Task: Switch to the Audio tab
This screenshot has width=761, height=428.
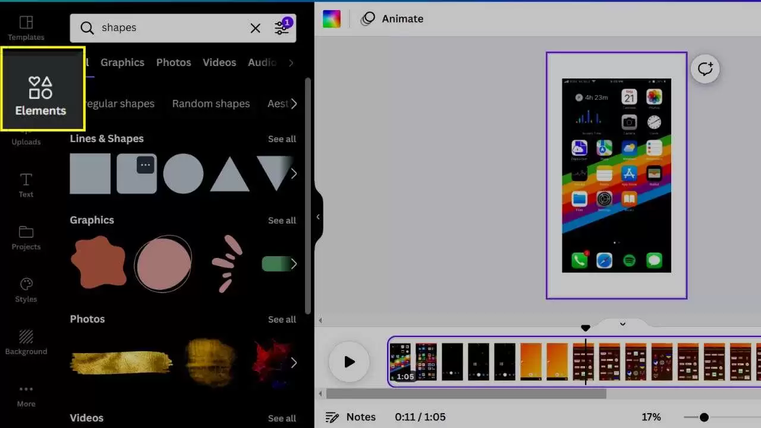Action: tap(262, 62)
